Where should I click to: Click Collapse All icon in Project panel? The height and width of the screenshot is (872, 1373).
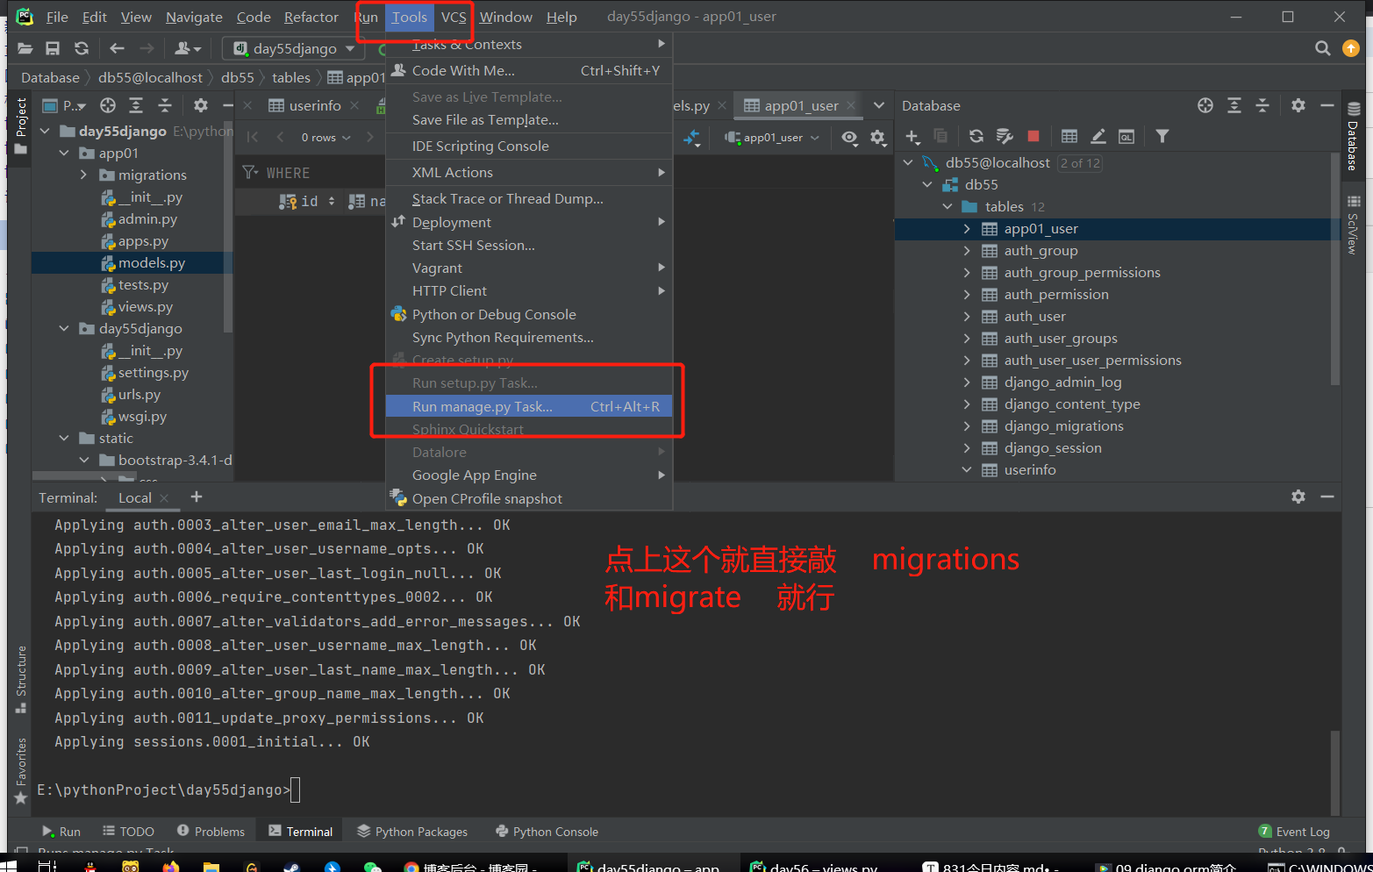click(165, 105)
